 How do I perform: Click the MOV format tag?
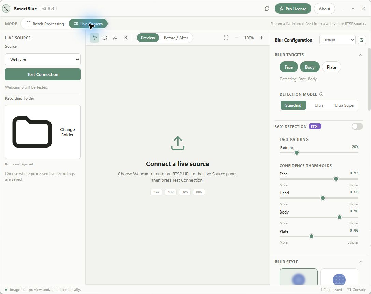pyautogui.click(x=171, y=192)
